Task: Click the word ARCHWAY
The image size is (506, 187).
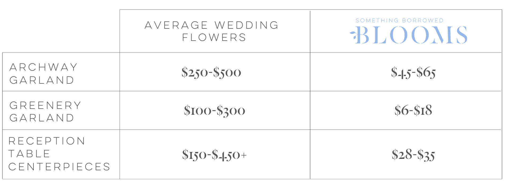Action: point(44,67)
